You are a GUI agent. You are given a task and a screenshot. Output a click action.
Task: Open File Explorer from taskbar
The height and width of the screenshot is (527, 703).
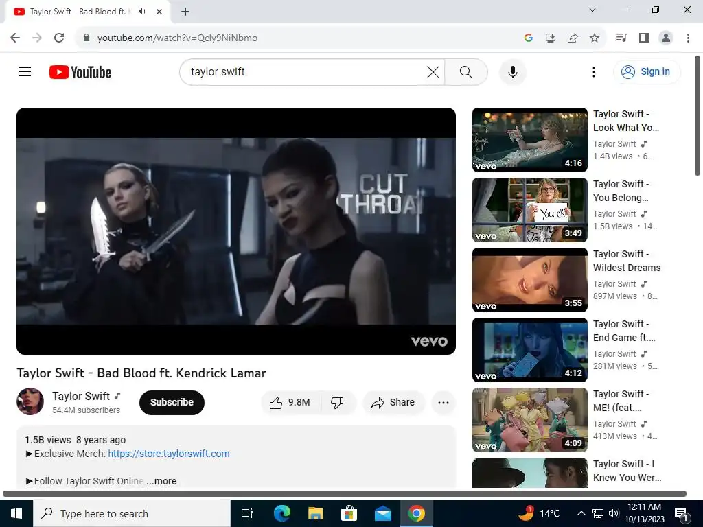point(316,513)
